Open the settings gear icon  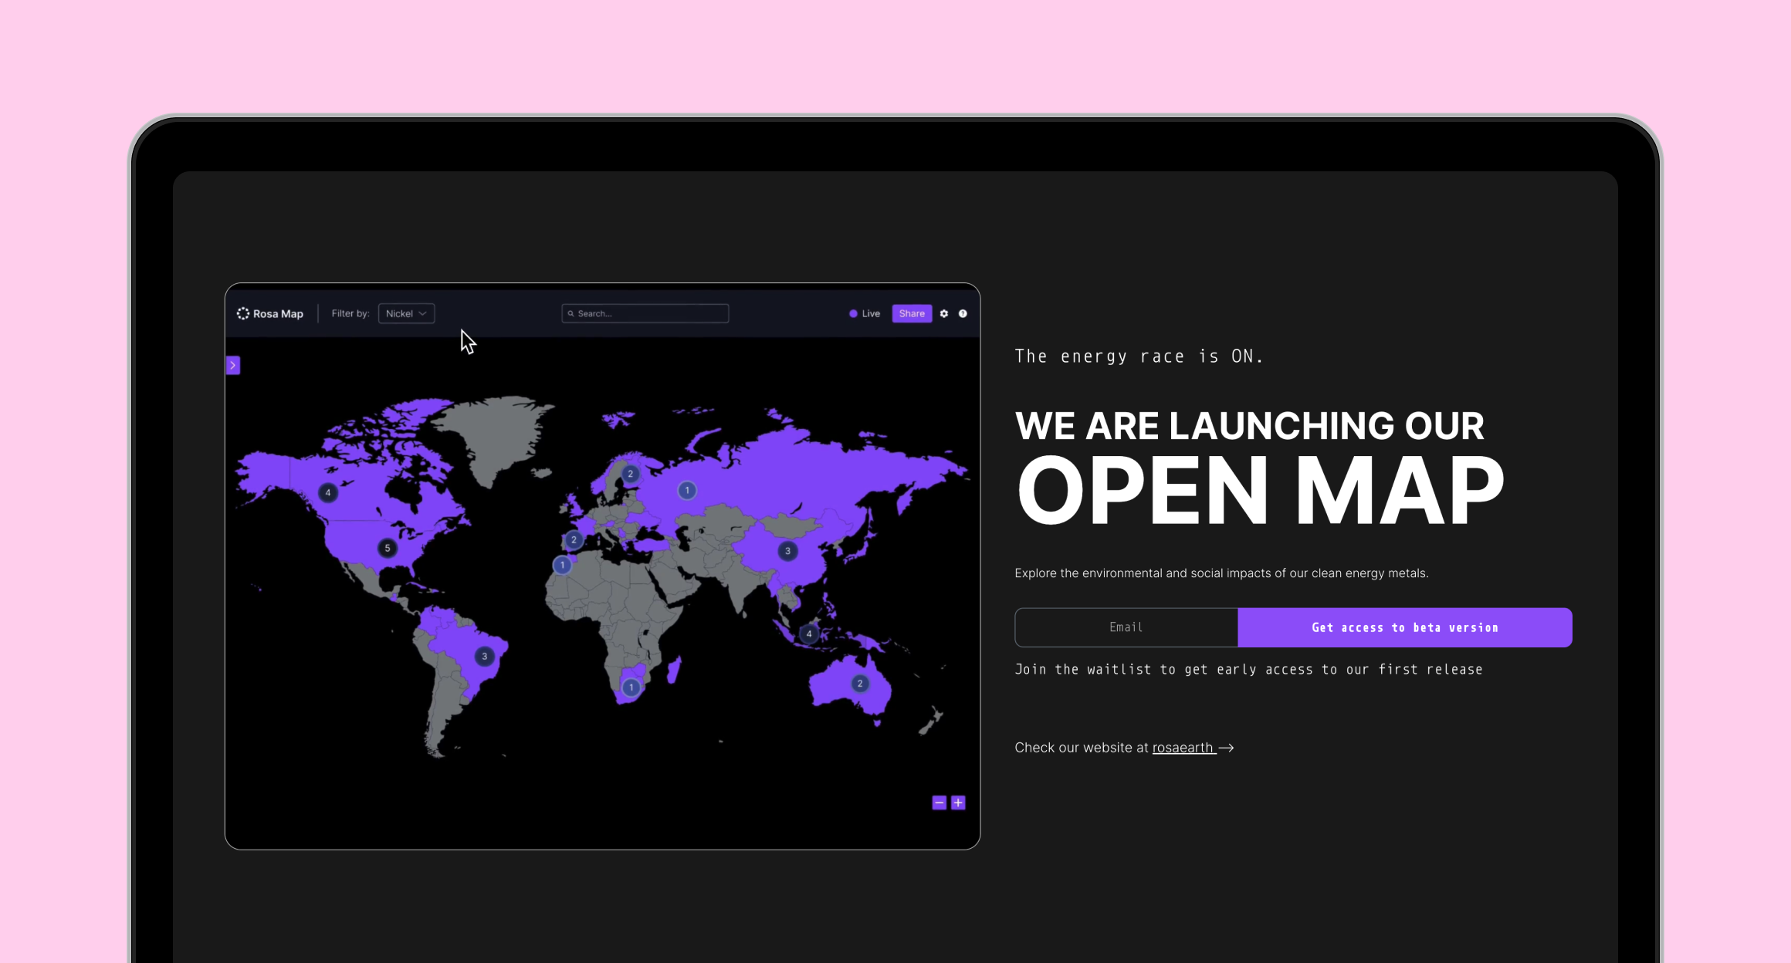click(943, 313)
